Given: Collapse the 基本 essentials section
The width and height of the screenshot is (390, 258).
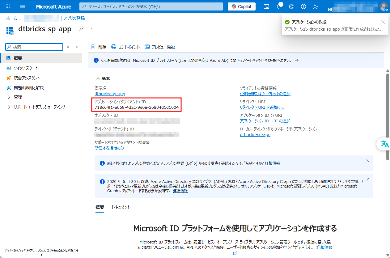Looking at the screenshot, I should (103, 78).
